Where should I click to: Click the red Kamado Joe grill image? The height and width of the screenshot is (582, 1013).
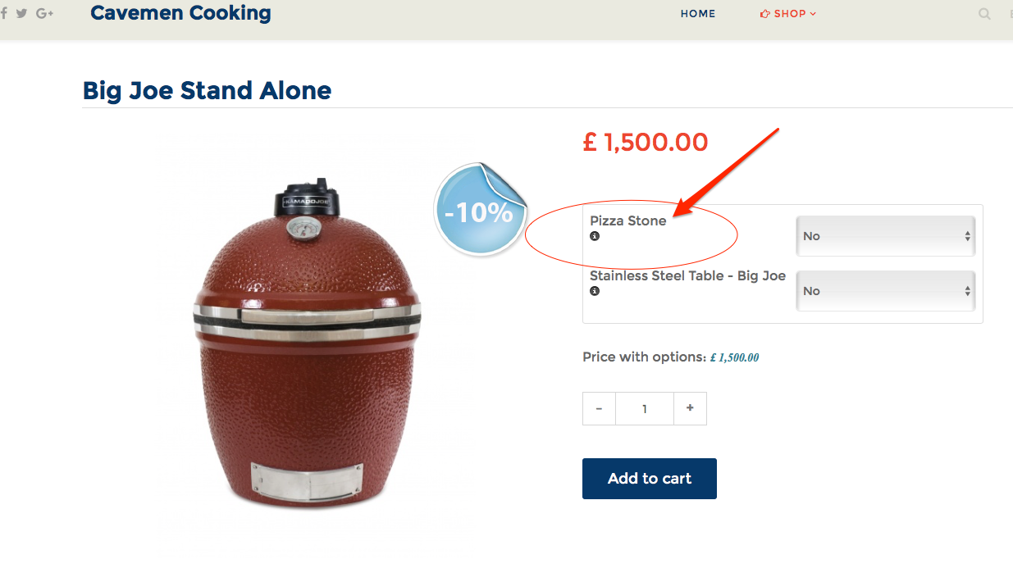coord(308,344)
